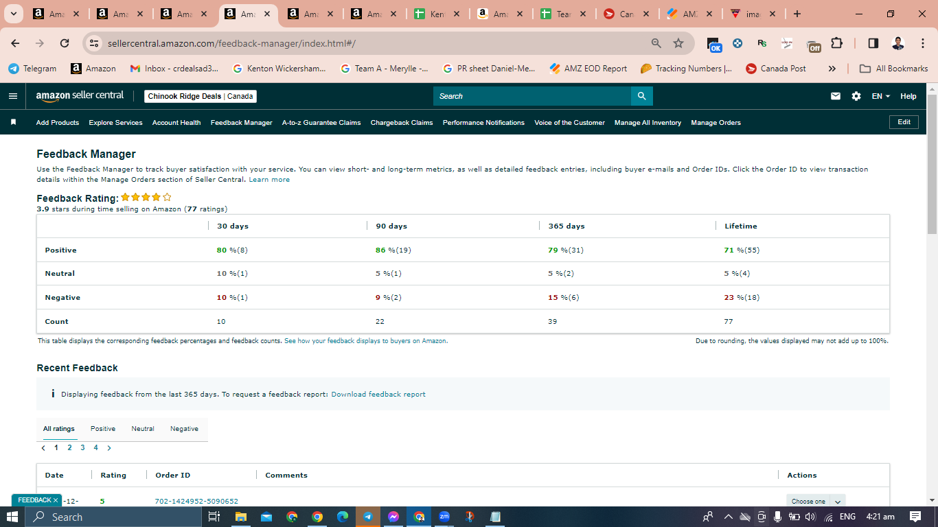Open the Chrome profile avatar

click(x=898, y=43)
